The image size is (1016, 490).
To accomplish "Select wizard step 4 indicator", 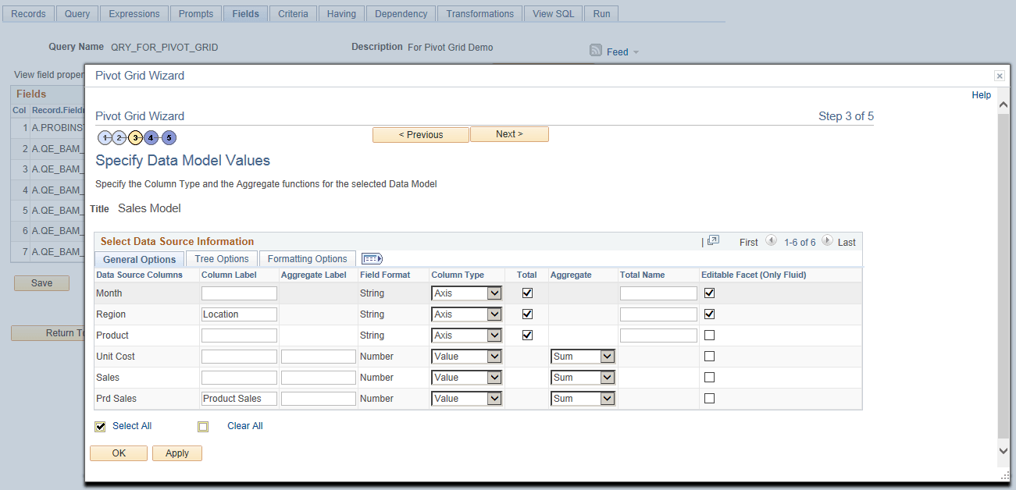I will pos(152,137).
